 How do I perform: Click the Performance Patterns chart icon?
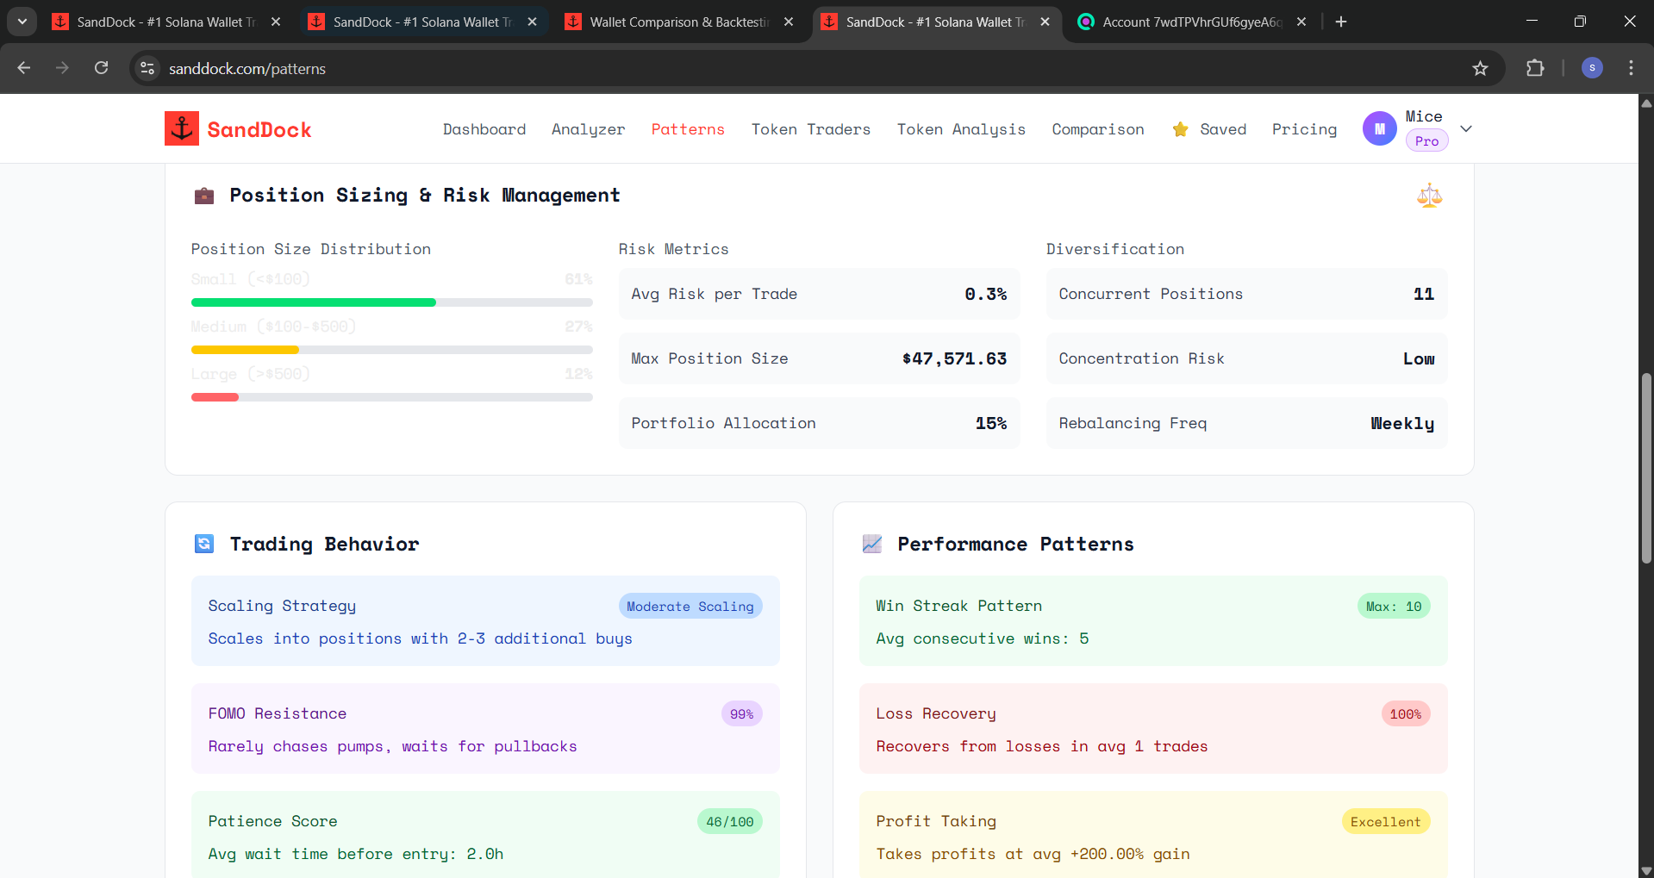[x=872, y=544]
